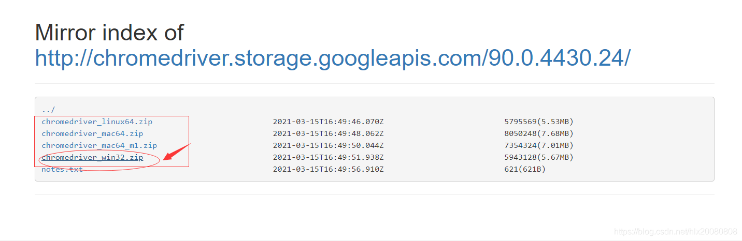Open the chromedriver.storage.googleapis.com header link
Viewport: 742px width, 241px height.
(x=332, y=58)
